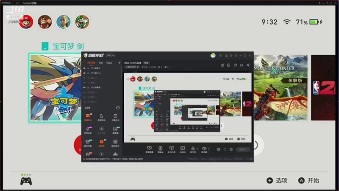Click the T-shirt skin icon in title bar
This screenshot has height=191, width=339.
tap(231, 56)
